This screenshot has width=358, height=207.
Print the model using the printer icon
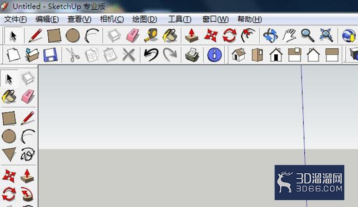coord(192,55)
